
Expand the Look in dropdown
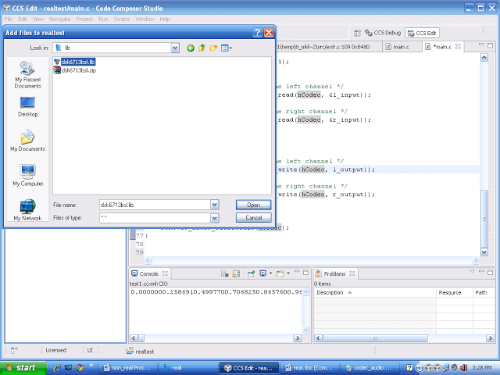tap(175, 48)
